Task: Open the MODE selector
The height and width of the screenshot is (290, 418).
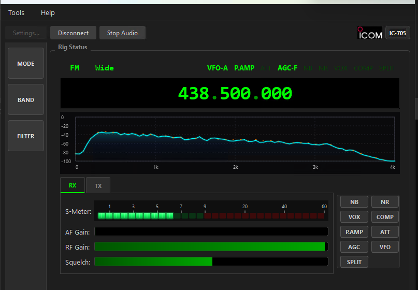Action: 26,63
